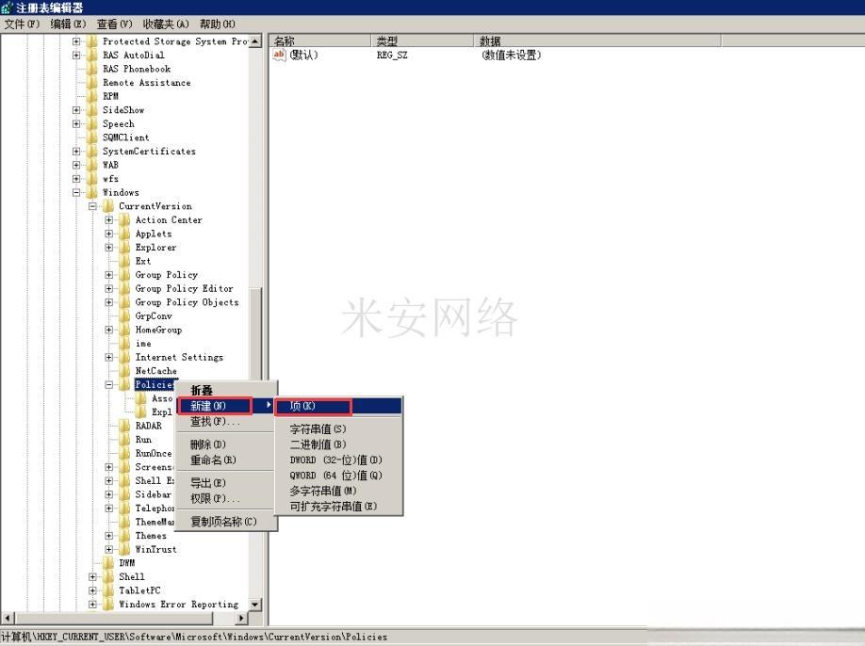The image size is (865, 646).
Task: Expand the Explorer tree node
Action: point(109,248)
